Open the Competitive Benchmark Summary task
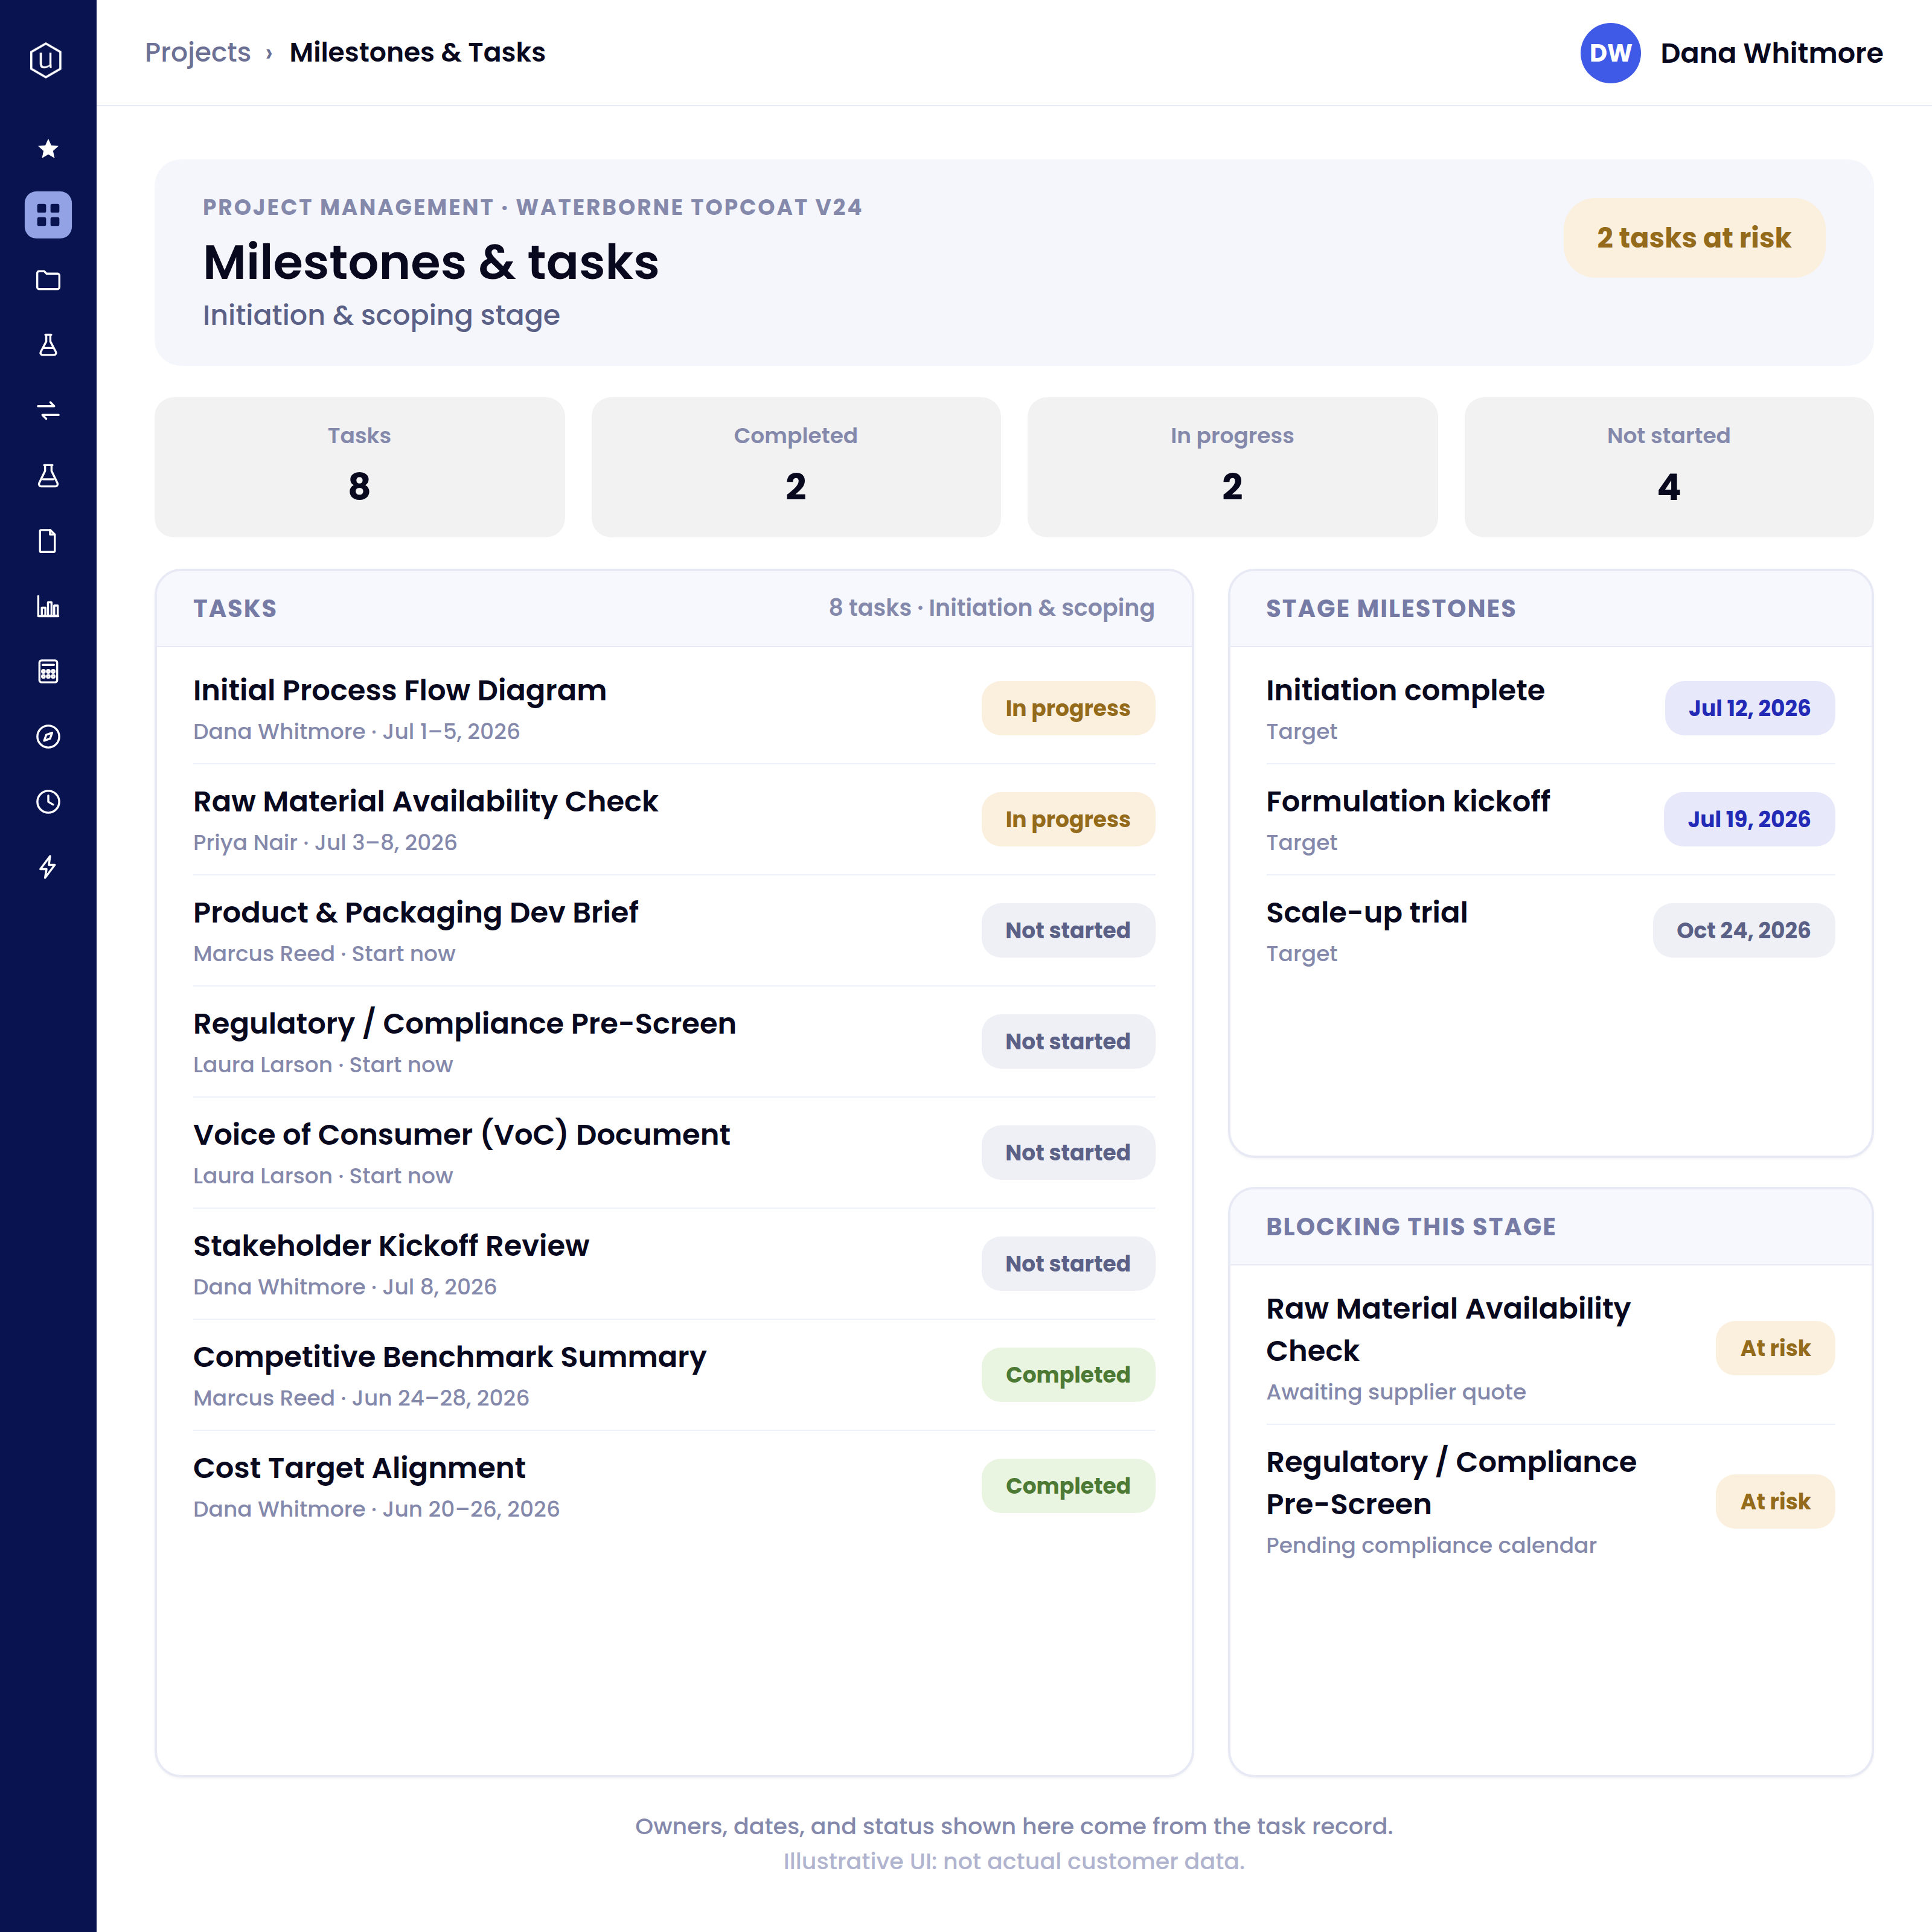The image size is (1932, 1932). click(674, 1375)
